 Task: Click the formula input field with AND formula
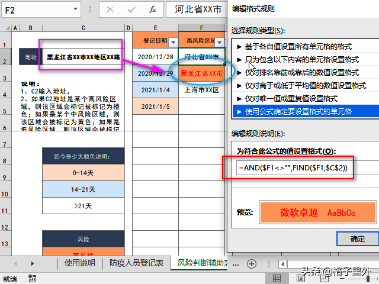307,167
